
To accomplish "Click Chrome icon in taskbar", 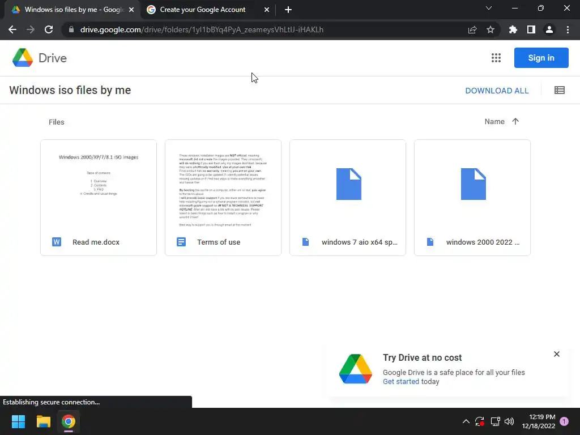I will point(69,421).
